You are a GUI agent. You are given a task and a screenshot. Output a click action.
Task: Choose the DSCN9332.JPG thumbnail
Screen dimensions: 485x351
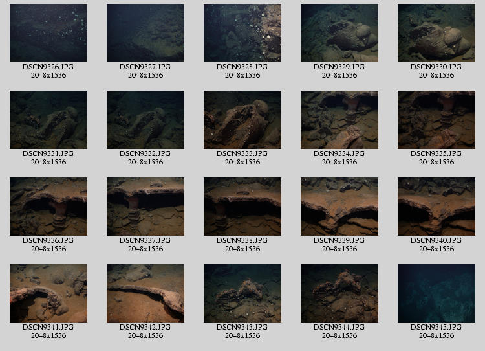(145, 120)
